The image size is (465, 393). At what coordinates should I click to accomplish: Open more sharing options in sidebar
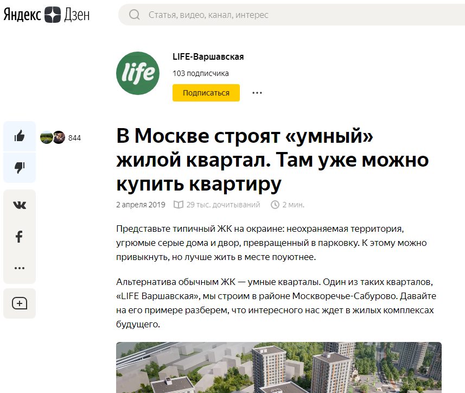[20, 268]
